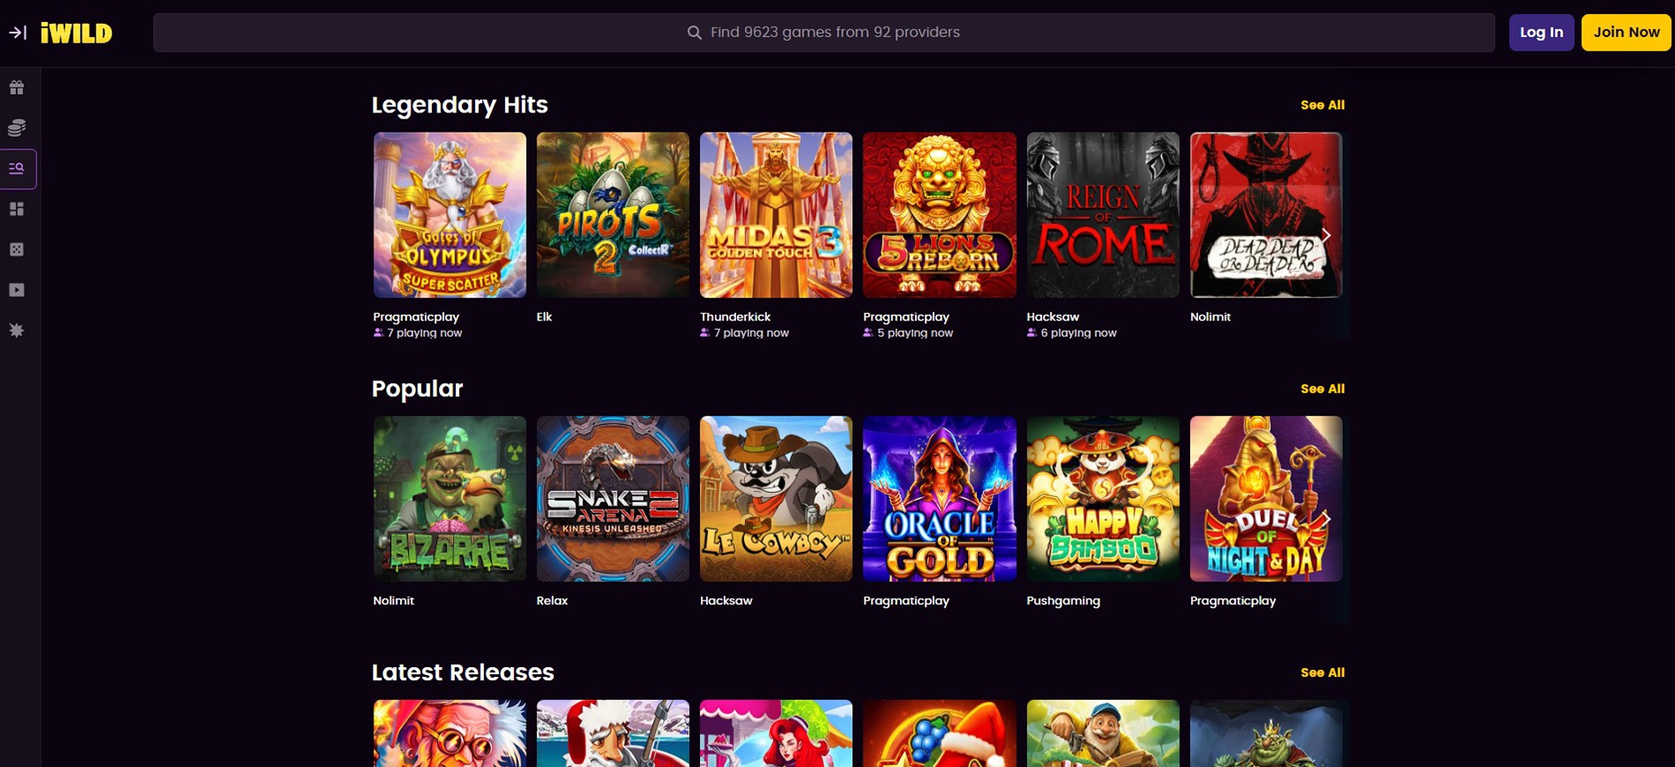The image size is (1675, 767).
Task: Click Pragmaticplay label under Oracle of Gold
Action: click(906, 601)
